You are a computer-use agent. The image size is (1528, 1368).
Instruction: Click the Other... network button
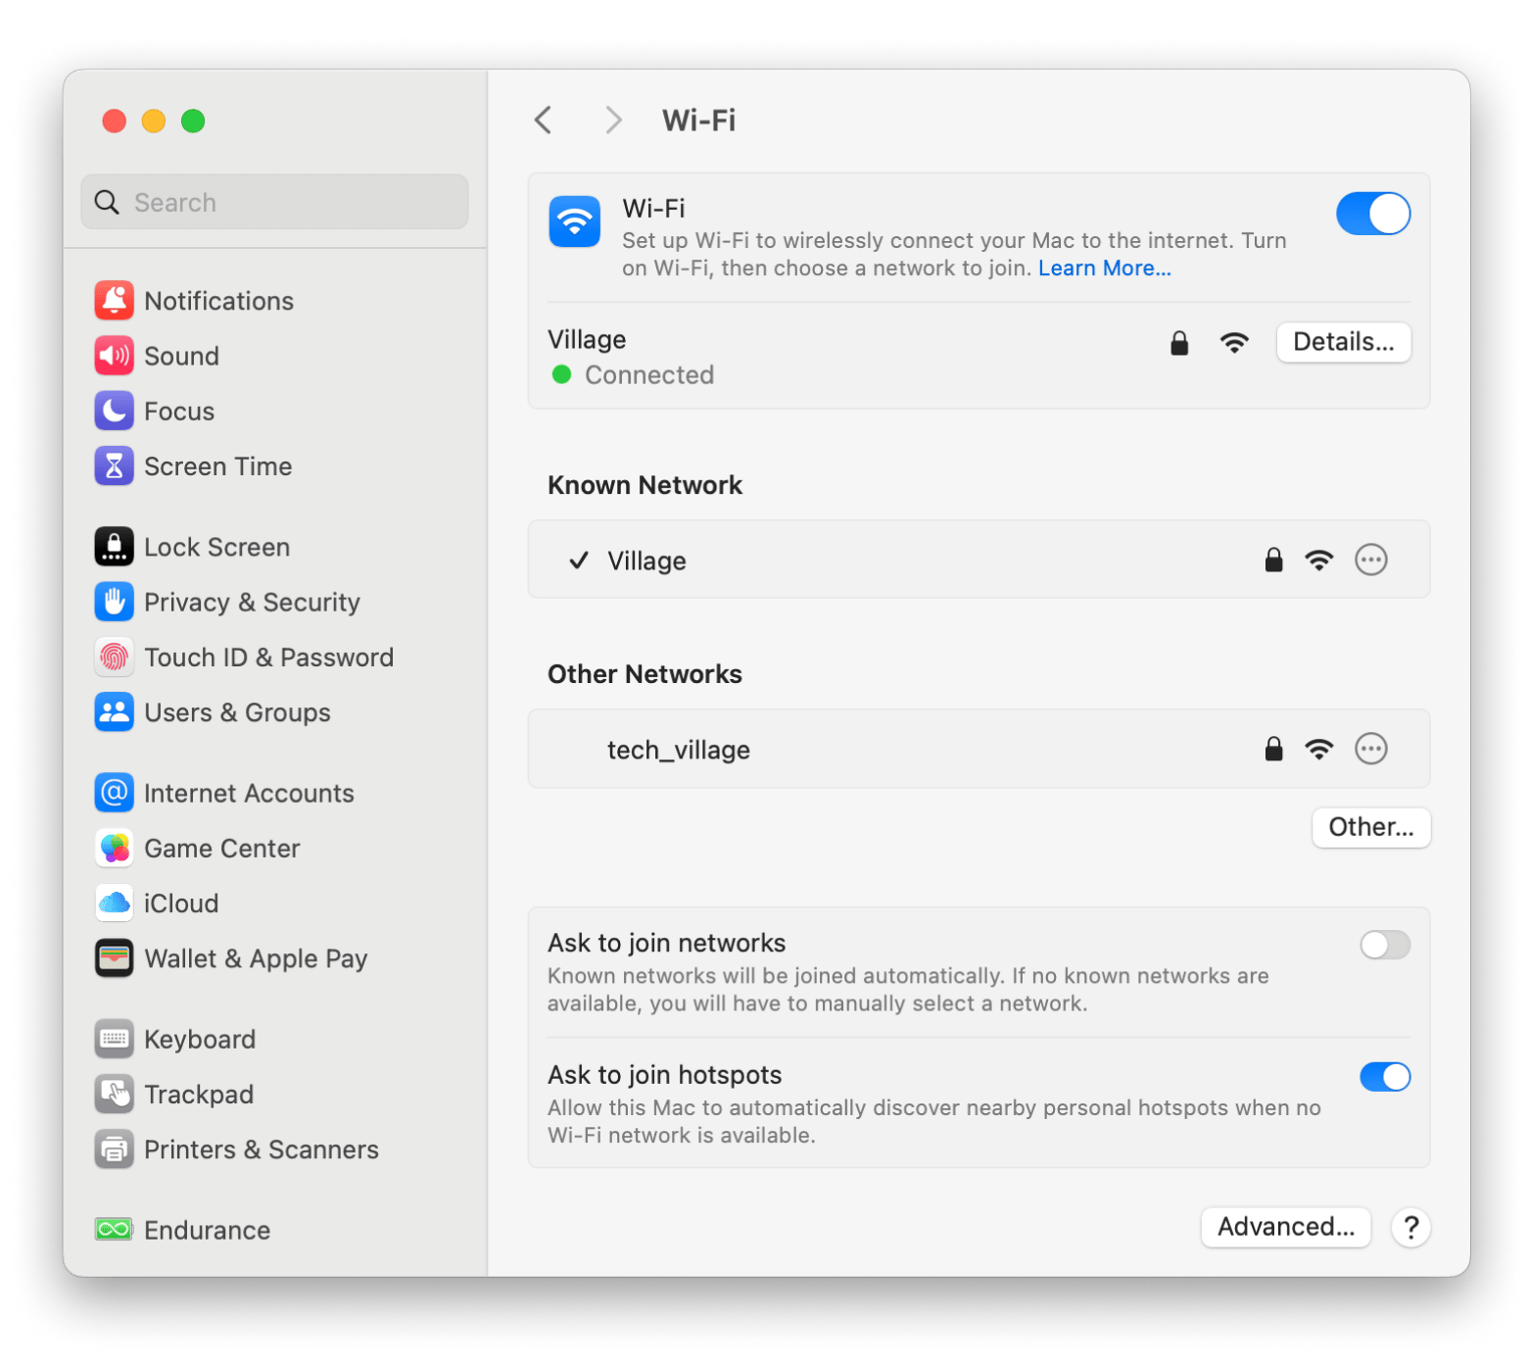(1370, 827)
